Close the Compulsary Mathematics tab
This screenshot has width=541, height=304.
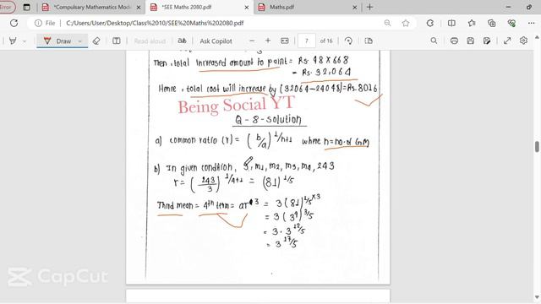(x=139, y=8)
